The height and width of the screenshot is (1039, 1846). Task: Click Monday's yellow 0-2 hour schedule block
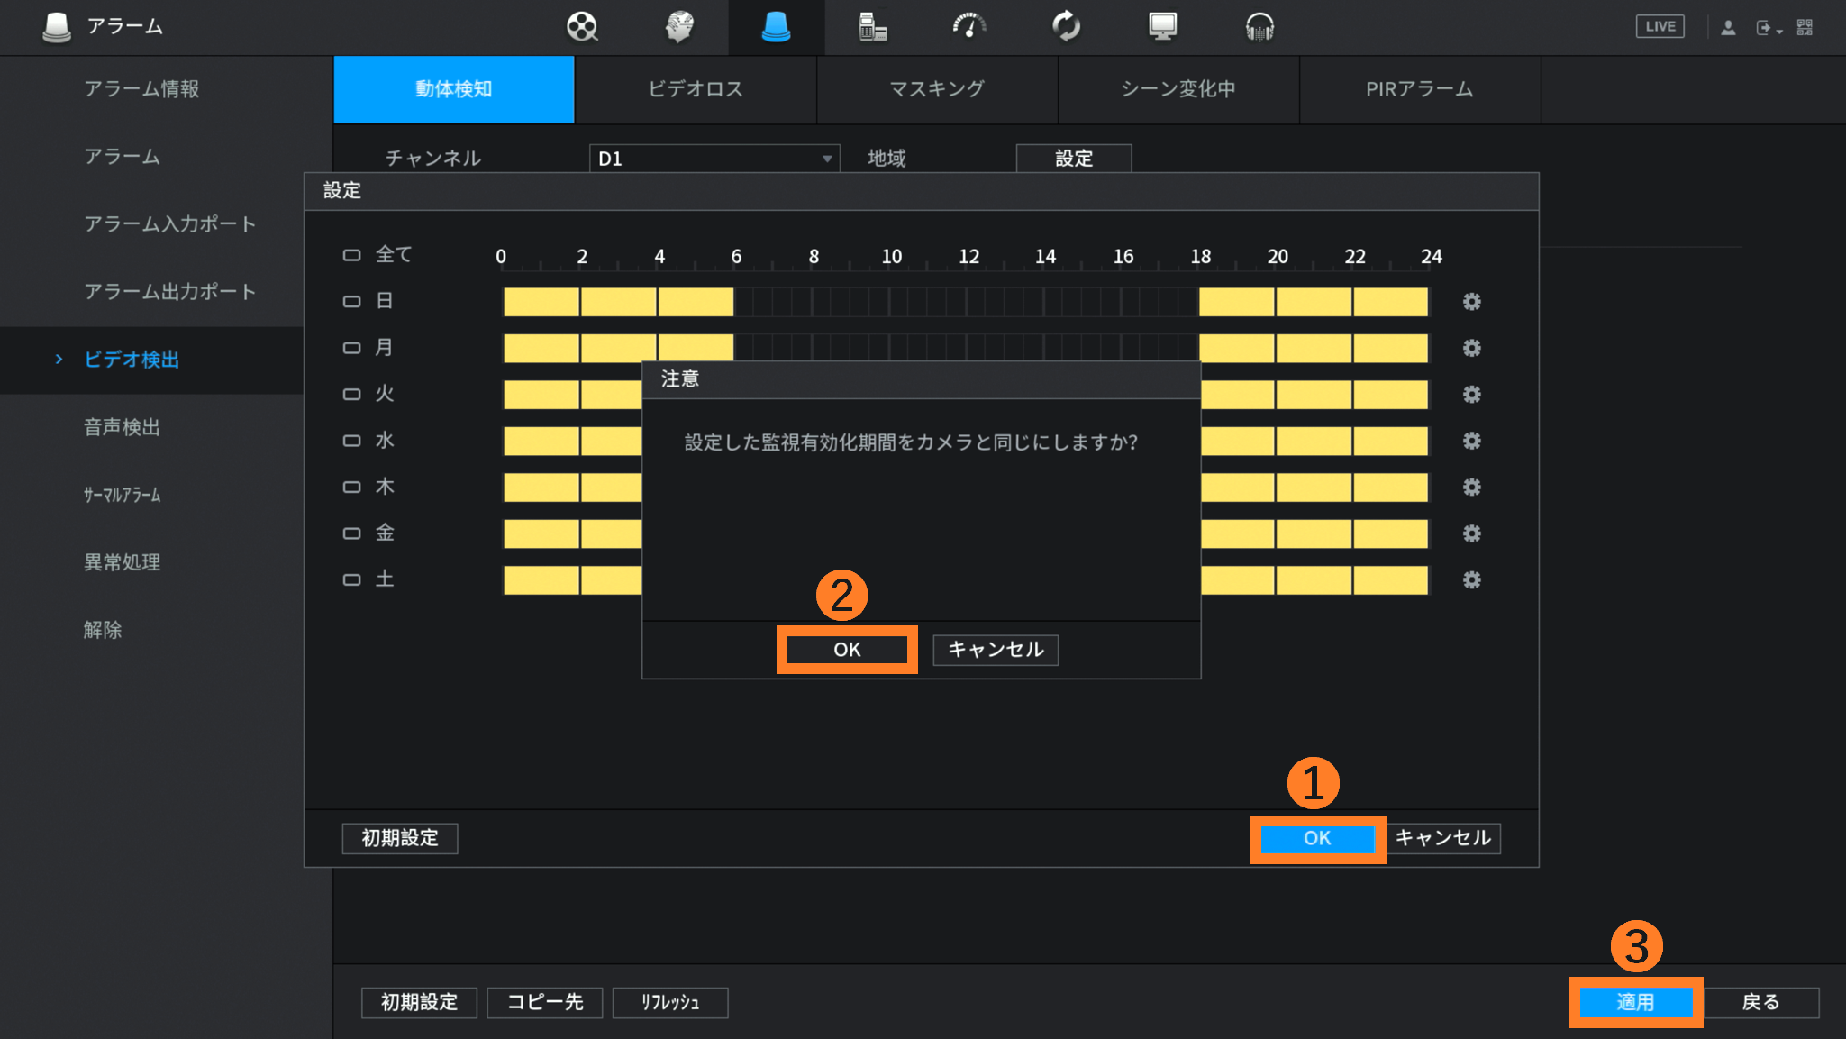click(541, 348)
